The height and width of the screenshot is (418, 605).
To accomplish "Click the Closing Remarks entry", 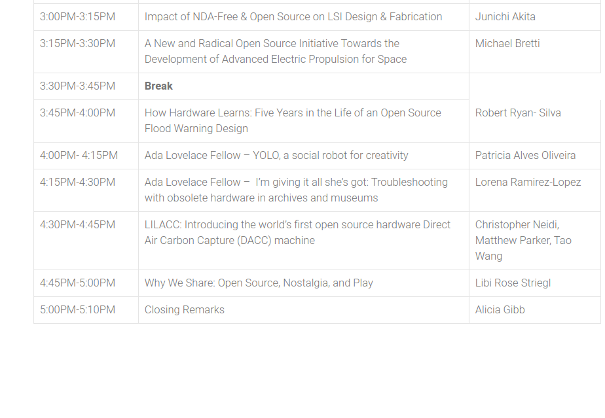I will pyautogui.click(x=185, y=310).
